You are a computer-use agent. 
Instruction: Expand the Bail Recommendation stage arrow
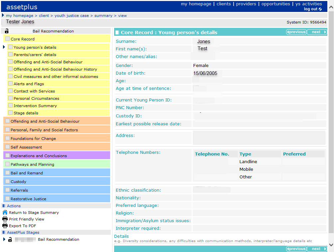[x=4, y=239]
